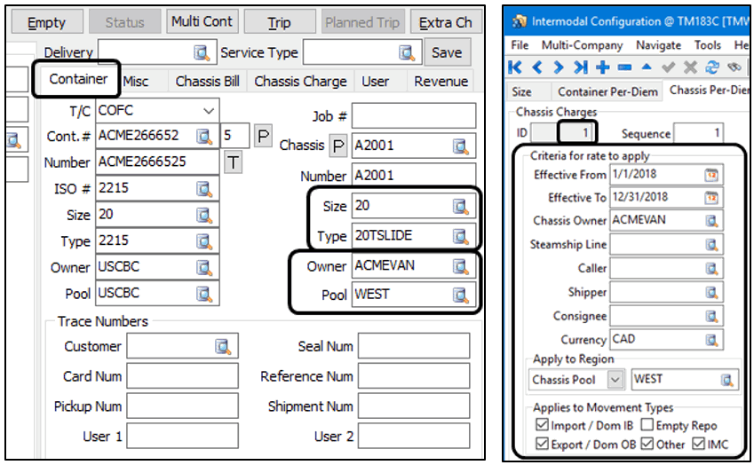Open the Navigate menu

click(658, 44)
